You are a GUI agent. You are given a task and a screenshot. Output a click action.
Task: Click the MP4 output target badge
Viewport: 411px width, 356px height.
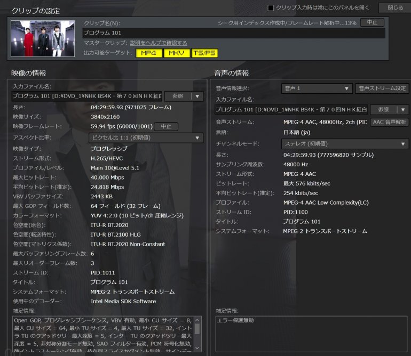pos(148,53)
